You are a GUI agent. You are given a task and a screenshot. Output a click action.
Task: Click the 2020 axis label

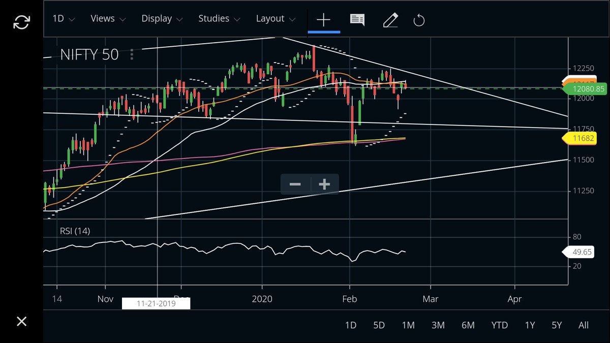coord(263,299)
